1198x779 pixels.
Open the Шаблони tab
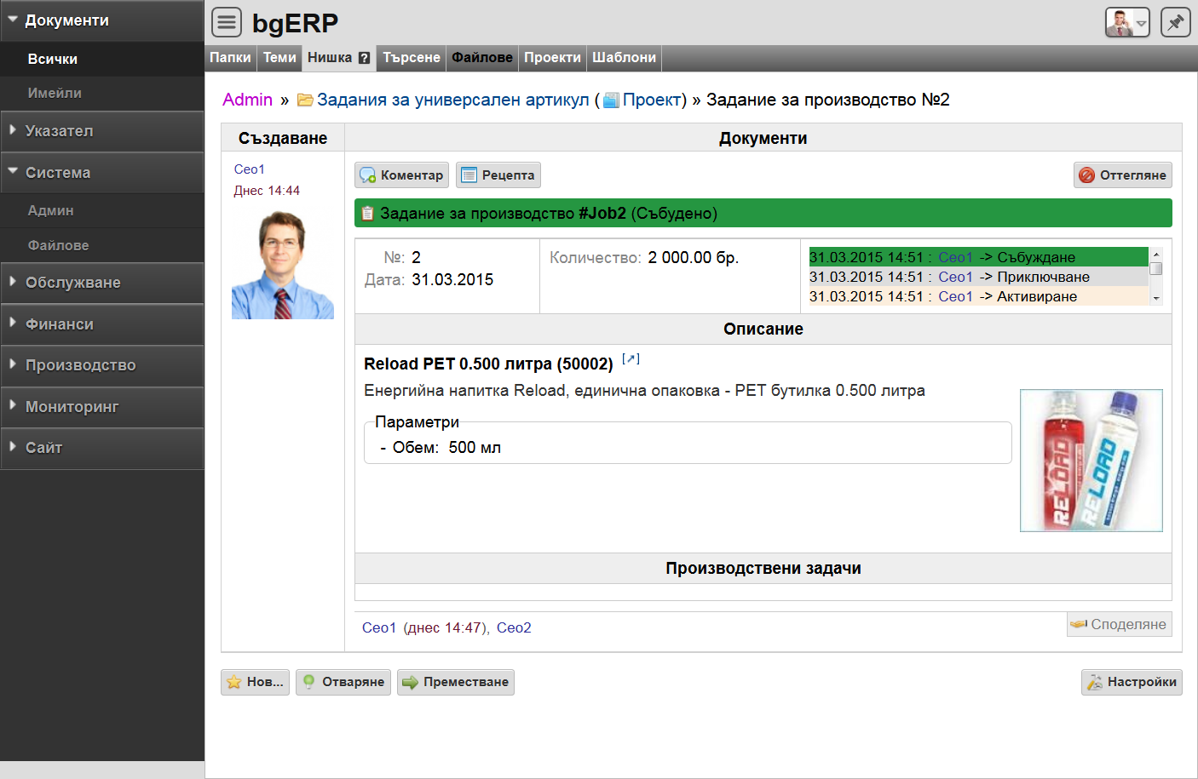coord(624,58)
